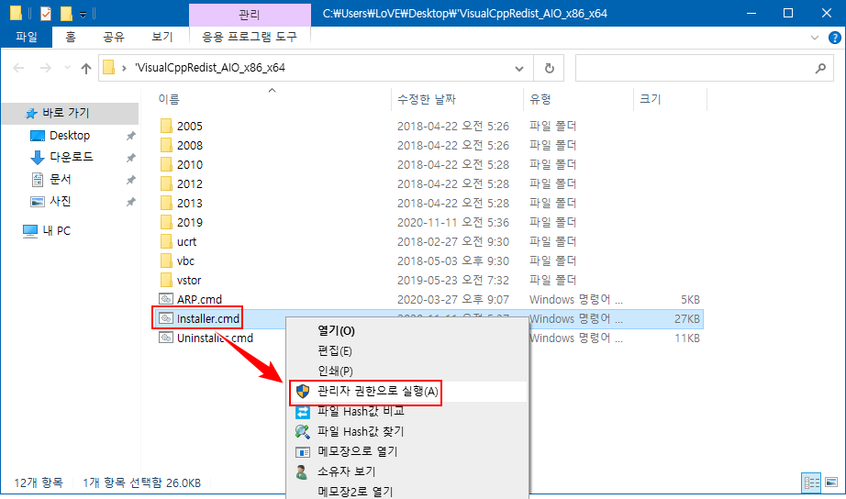Sort by 유형 column header
The height and width of the screenshot is (499, 846).
(x=540, y=99)
